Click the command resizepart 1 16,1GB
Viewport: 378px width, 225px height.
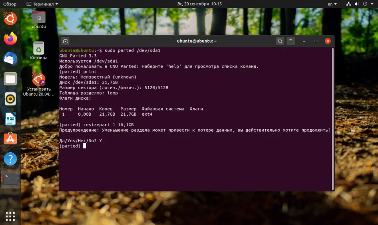click(108, 125)
